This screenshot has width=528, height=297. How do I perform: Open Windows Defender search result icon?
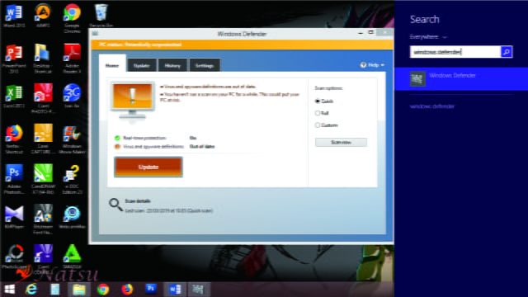[417, 79]
